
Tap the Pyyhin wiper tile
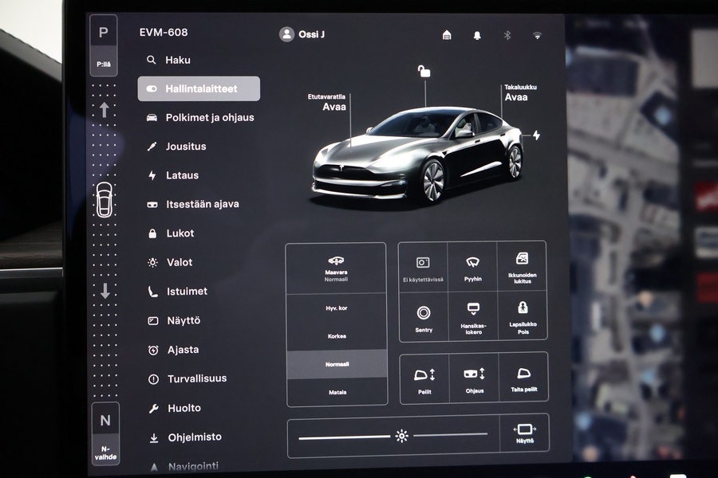[x=472, y=267]
